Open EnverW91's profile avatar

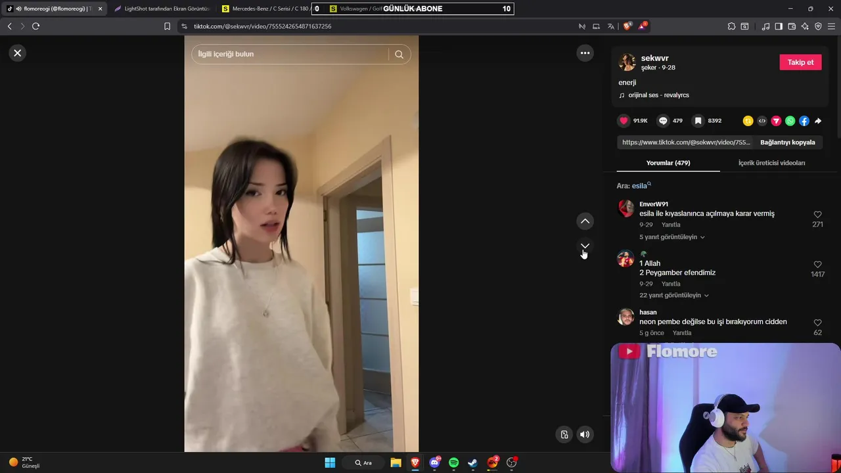(625, 209)
